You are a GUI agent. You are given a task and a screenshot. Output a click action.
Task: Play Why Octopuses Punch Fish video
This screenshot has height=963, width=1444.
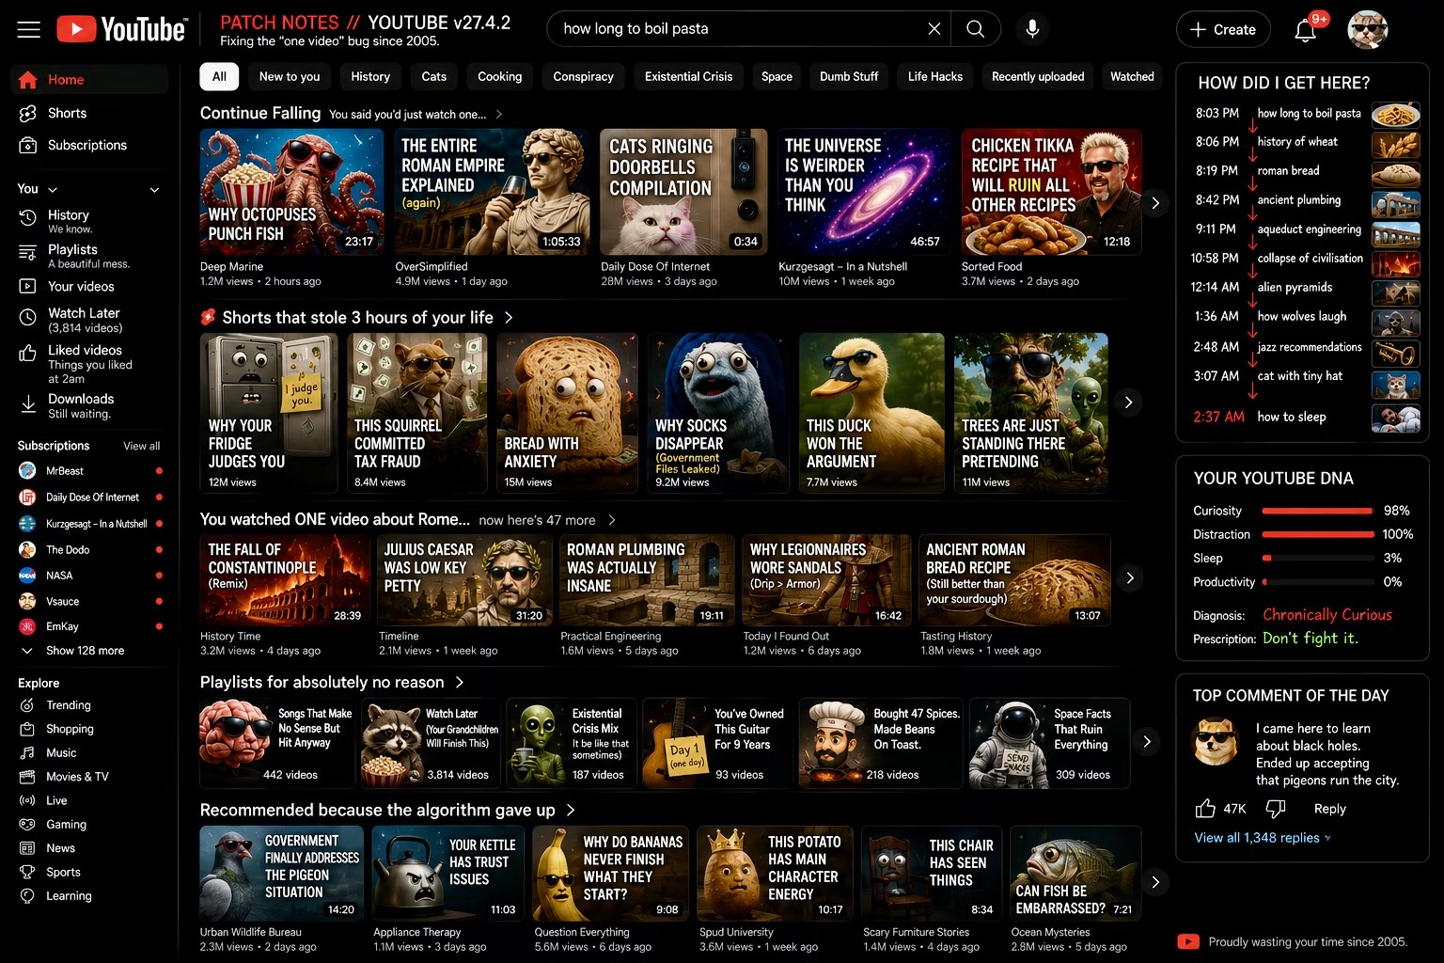pyautogui.click(x=291, y=192)
